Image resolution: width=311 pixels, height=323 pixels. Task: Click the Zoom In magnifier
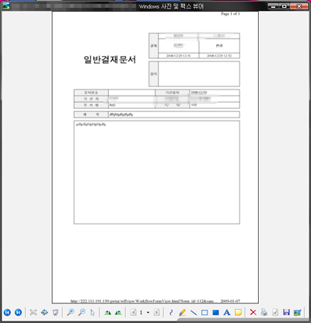pyautogui.click(x=71, y=312)
